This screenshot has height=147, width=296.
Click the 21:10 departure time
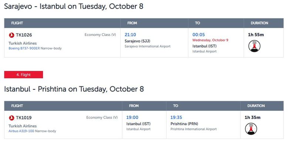tap(130, 35)
